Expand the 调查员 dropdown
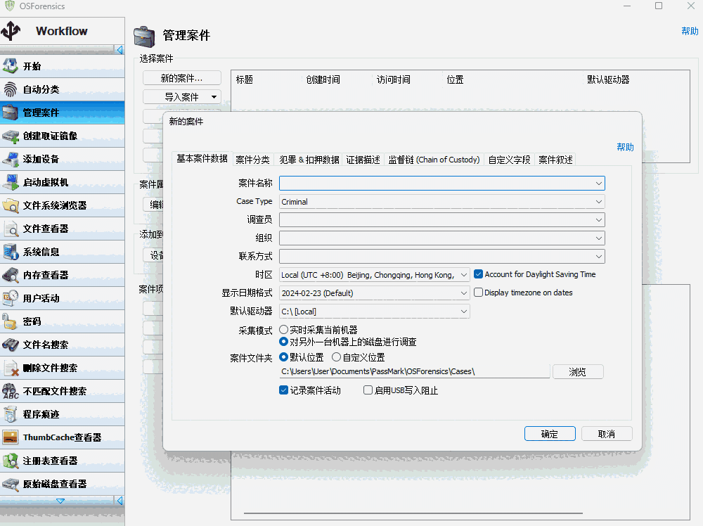The image size is (703, 526). pos(598,219)
